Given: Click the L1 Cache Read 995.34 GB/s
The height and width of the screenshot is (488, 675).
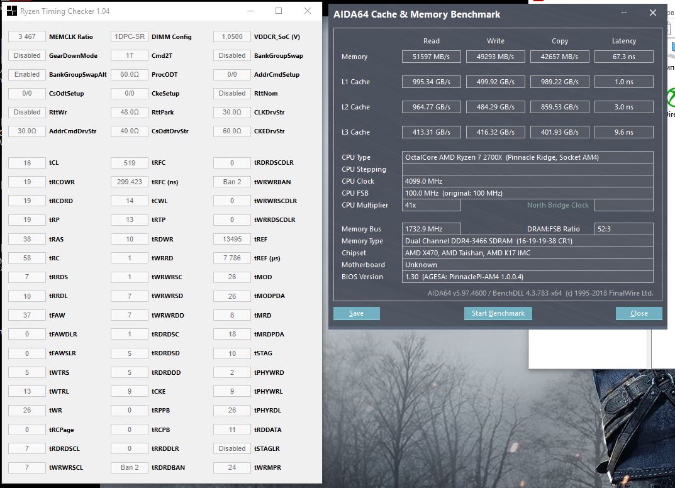Looking at the screenshot, I should point(432,82).
